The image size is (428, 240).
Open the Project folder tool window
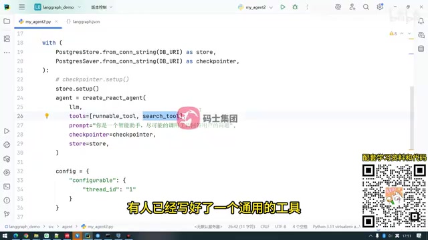pyautogui.click(x=7, y=21)
